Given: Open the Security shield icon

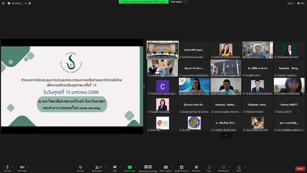Looking at the screenshot, I should click(80, 168).
